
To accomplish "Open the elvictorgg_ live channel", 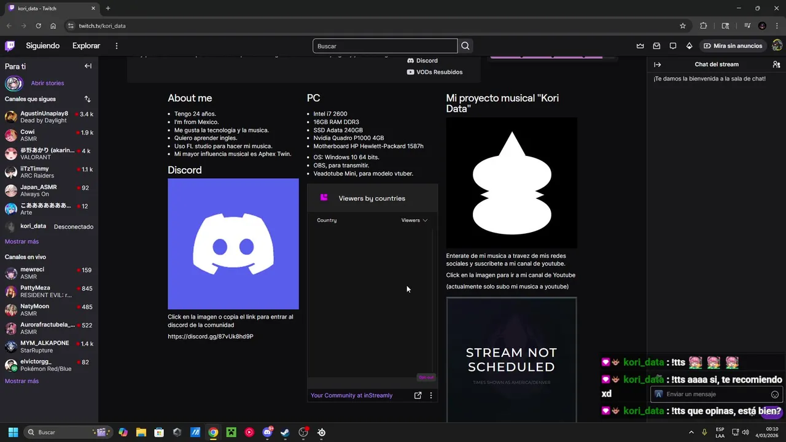I will tap(49, 365).
